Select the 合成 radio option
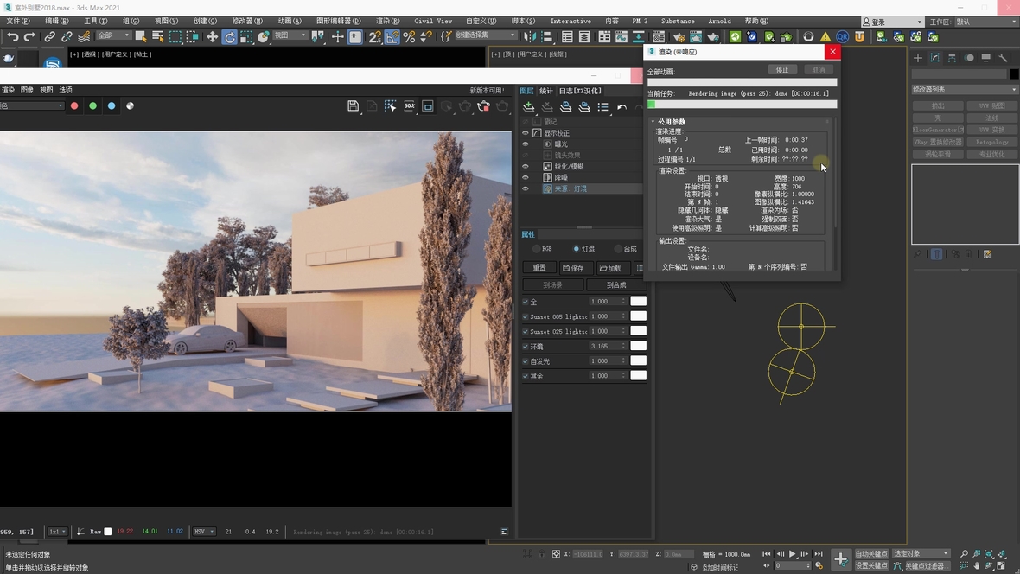This screenshot has width=1020, height=574. 618,249
